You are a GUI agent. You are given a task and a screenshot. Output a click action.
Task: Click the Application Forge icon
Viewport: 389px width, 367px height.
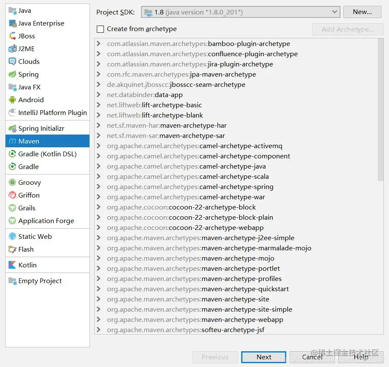pyautogui.click(x=12, y=221)
